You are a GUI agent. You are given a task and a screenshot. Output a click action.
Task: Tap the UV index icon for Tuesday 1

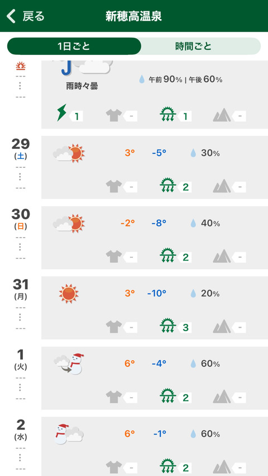168,397
